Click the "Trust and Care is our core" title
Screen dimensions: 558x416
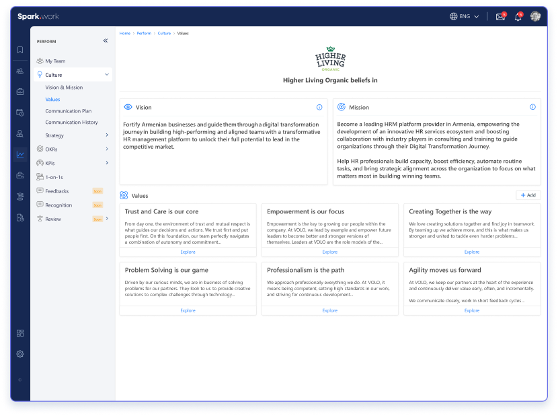[161, 211]
